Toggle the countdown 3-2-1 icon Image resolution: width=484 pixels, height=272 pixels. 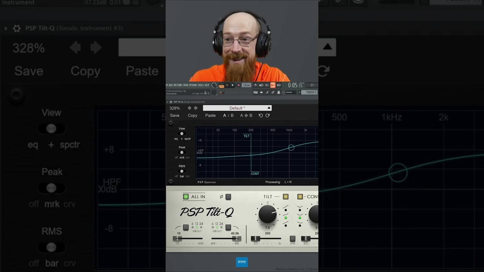pyautogui.click(x=267, y=85)
